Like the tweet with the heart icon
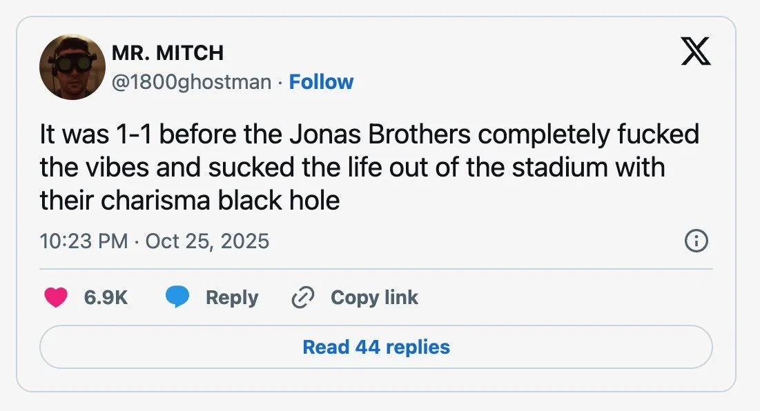The height and width of the screenshot is (411, 760). [x=56, y=297]
